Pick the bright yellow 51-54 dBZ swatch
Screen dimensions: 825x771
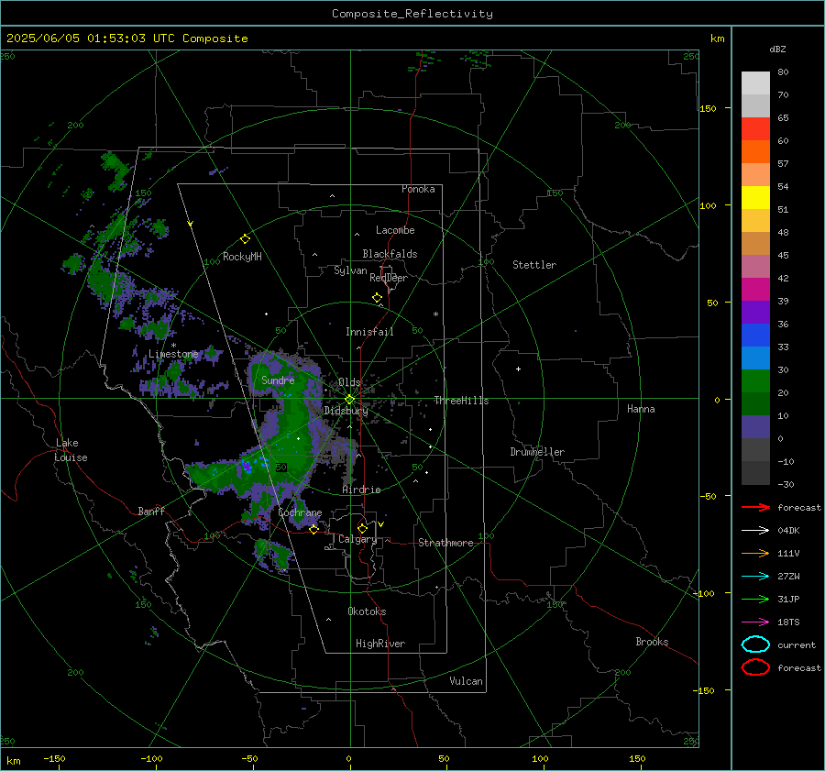(x=755, y=198)
